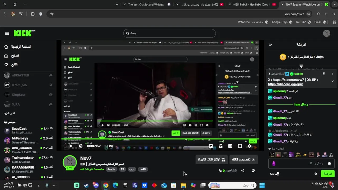Screen dimensions: 338x190
Task: Open SaudCast recommended channel
Action: 28,130
